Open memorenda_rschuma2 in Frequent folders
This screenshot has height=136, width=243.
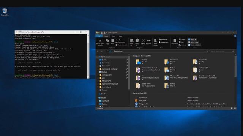tap(148, 70)
